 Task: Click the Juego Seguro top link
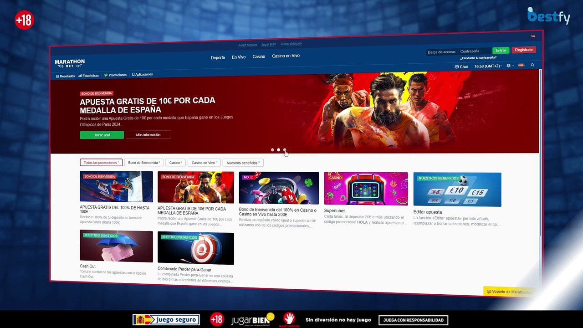tap(247, 45)
